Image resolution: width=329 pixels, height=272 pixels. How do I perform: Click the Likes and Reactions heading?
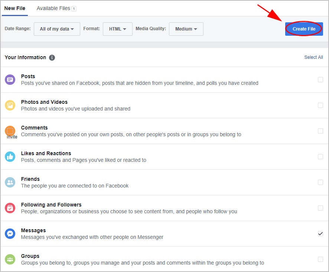[x=46, y=153]
